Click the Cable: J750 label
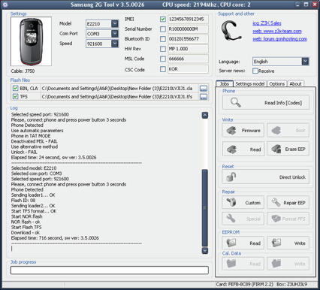Viewport: 320px width, 290px height. click(23, 71)
